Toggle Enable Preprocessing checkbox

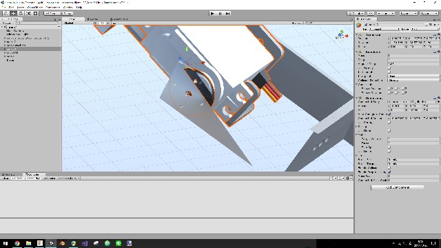coord(389,172)
